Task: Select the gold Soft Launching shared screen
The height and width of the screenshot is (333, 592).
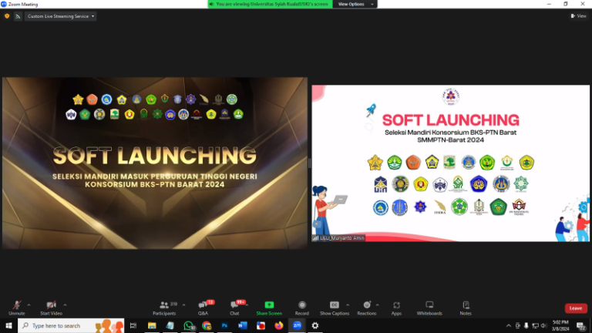Action: (155, 163)
